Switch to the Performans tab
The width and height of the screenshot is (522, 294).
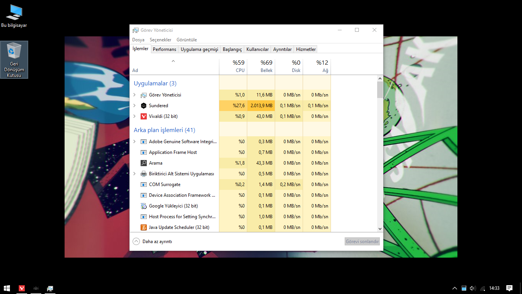point(165,49)
